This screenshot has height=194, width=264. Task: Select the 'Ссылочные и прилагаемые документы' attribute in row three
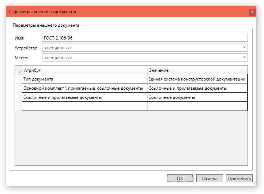click(x=84, y=97)
